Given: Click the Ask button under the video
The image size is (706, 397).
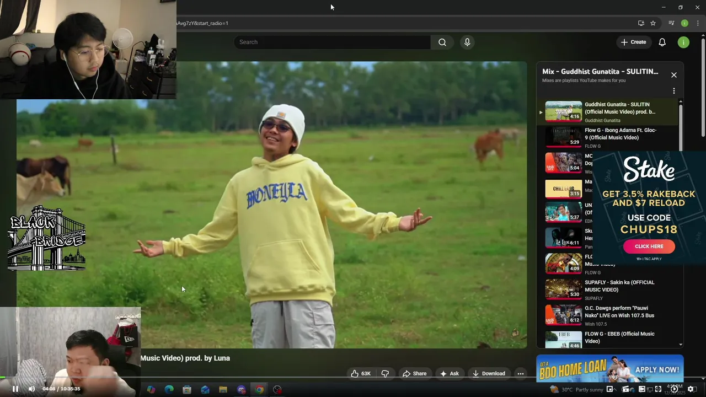Looking at the screenshot, I should pyautogui.click(x=449, y=373).
